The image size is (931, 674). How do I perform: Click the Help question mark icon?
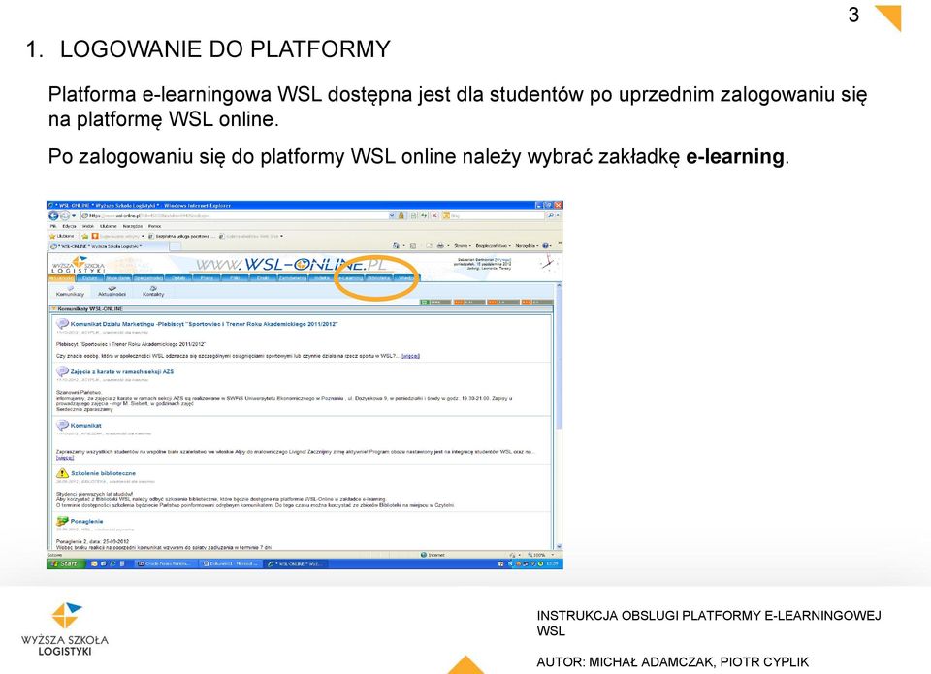click(x=546, y=245)
